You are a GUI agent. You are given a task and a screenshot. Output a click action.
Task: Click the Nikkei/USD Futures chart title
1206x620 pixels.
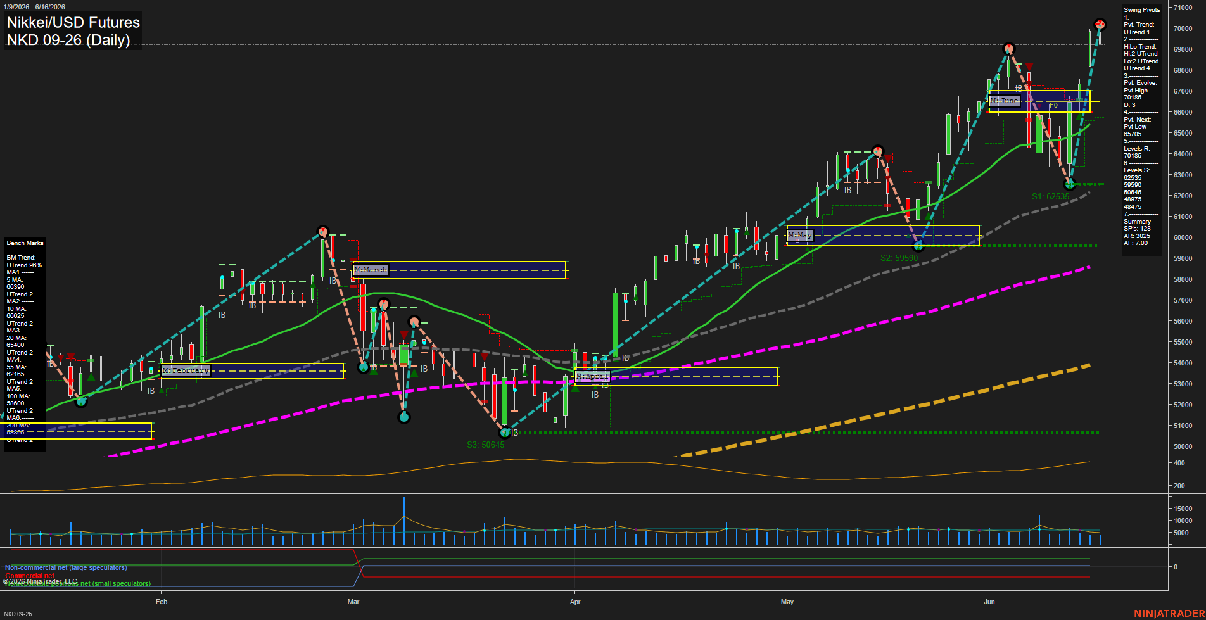click(x=73, y=22)
